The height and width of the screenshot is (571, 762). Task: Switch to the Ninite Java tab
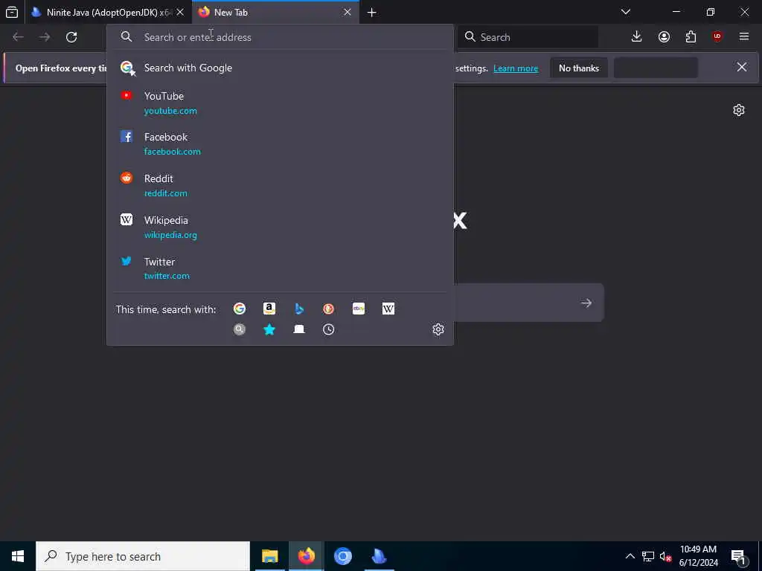pyautogui.click(x=108, y=12)
